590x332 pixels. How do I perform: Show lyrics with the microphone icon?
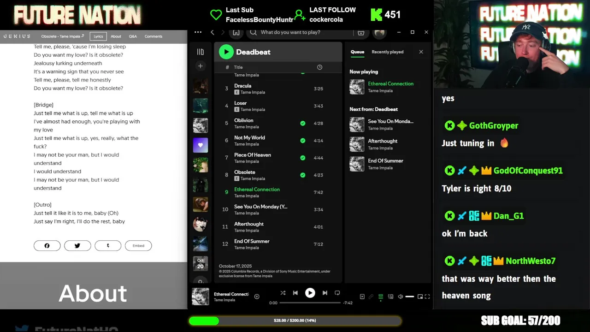coord(371,296)
